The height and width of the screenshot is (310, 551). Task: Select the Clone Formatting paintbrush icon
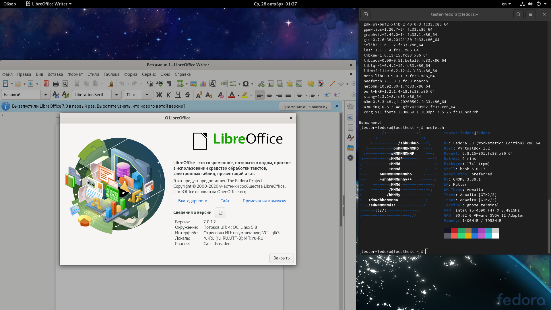(x=111, y=84)
